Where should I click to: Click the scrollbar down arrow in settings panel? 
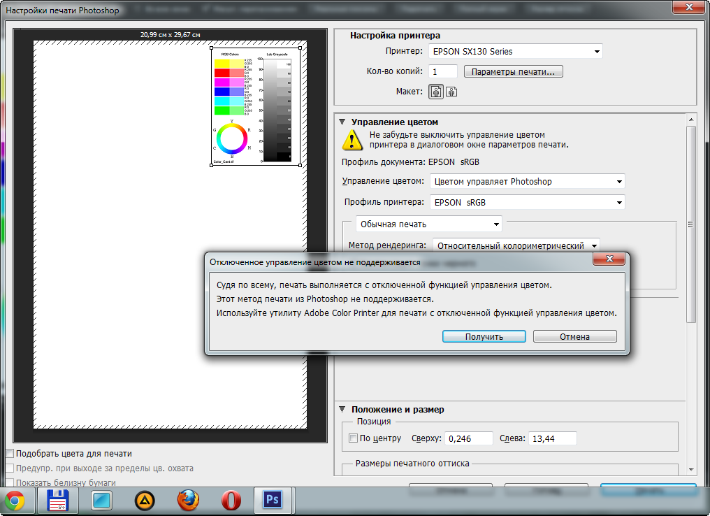[691, 469]
